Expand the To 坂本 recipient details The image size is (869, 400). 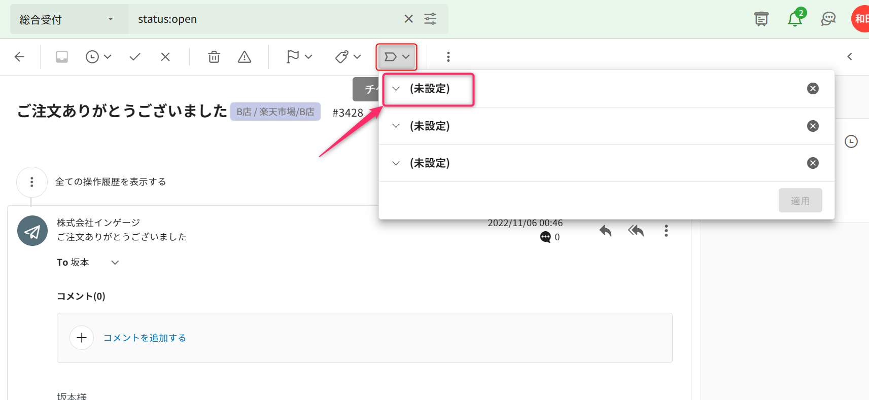coord(115,263)
